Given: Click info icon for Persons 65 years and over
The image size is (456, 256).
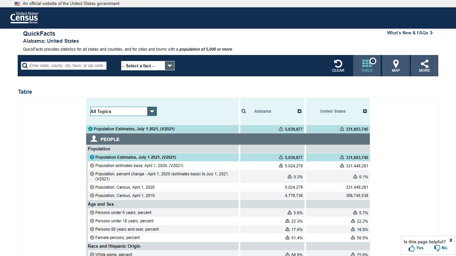Looking at the screenshot, I should (92, 229).
